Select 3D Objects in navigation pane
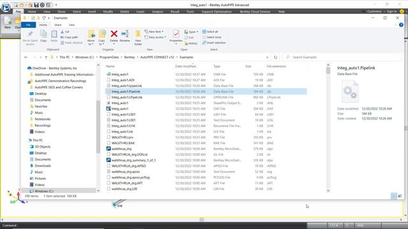 43,146
